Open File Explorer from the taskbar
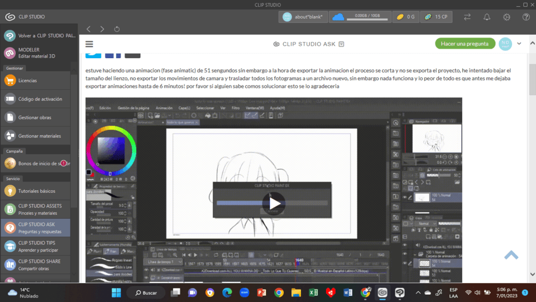The height and width of the screenshot is (302, 536). point(296,292)
